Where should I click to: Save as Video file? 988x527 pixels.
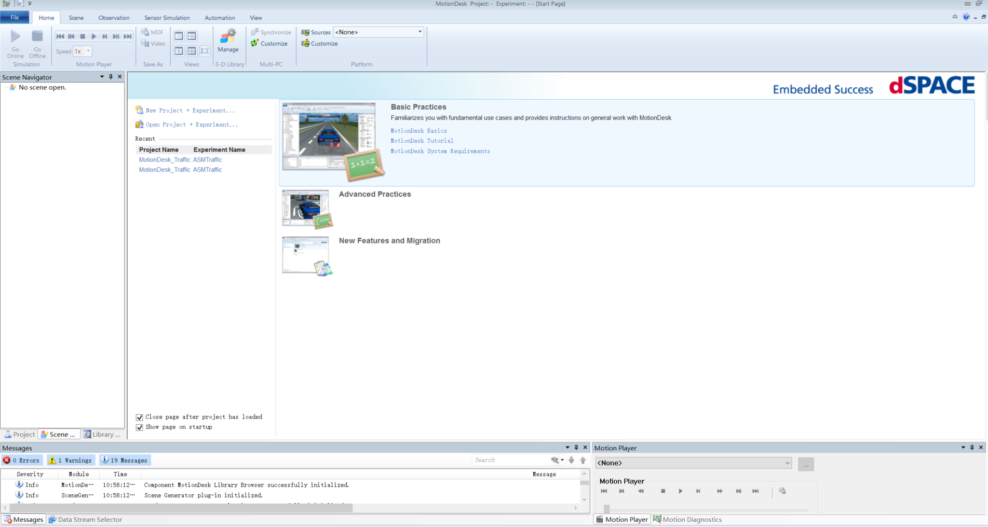tap(153, 44)
